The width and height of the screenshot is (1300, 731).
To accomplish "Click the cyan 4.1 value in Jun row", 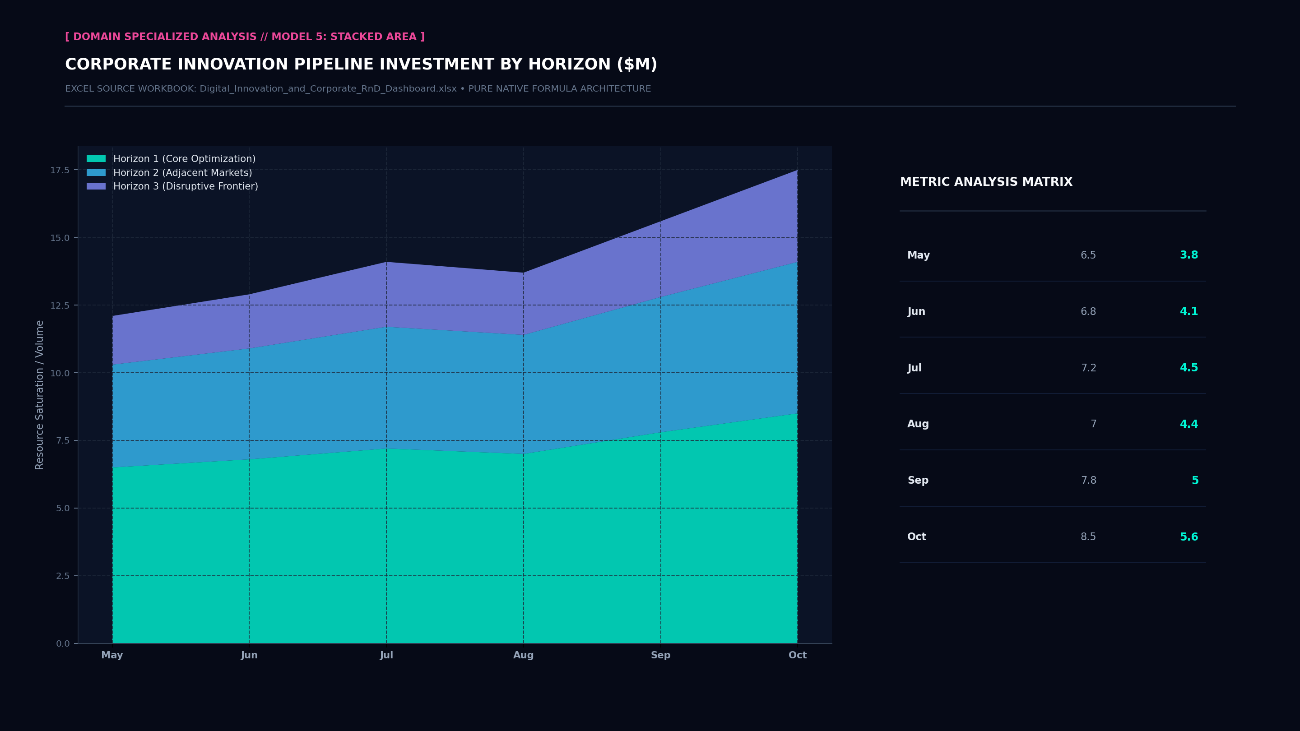I will (1189, 312).
